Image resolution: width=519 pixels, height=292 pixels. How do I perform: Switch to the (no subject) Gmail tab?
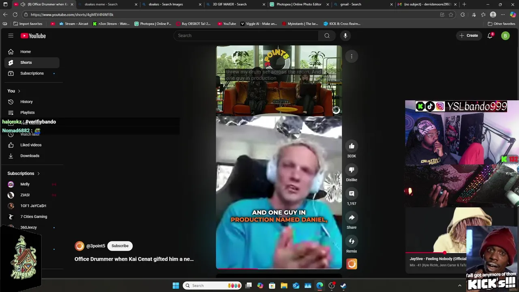click(x=427, y=4)
